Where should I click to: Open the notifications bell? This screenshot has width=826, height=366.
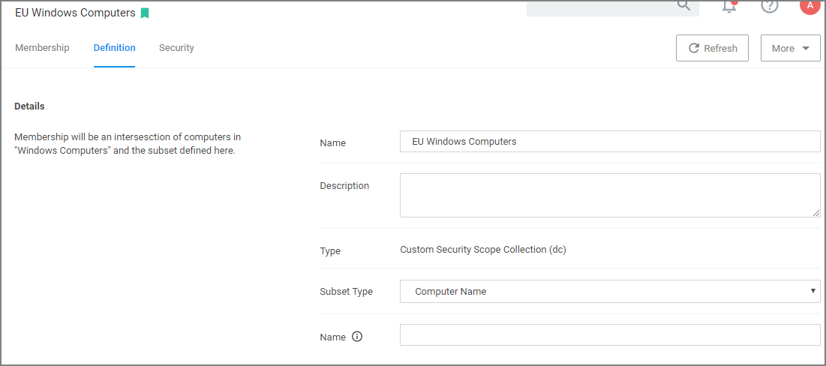(728, 6)
